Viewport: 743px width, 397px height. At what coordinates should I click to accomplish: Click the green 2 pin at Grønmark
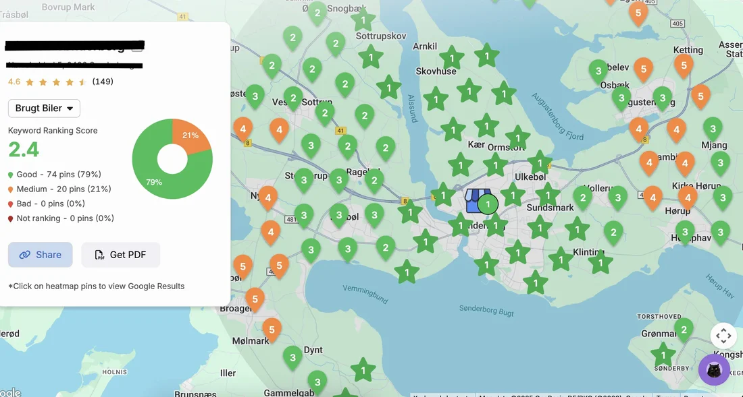pyautogui.click(x=684, y=330)
